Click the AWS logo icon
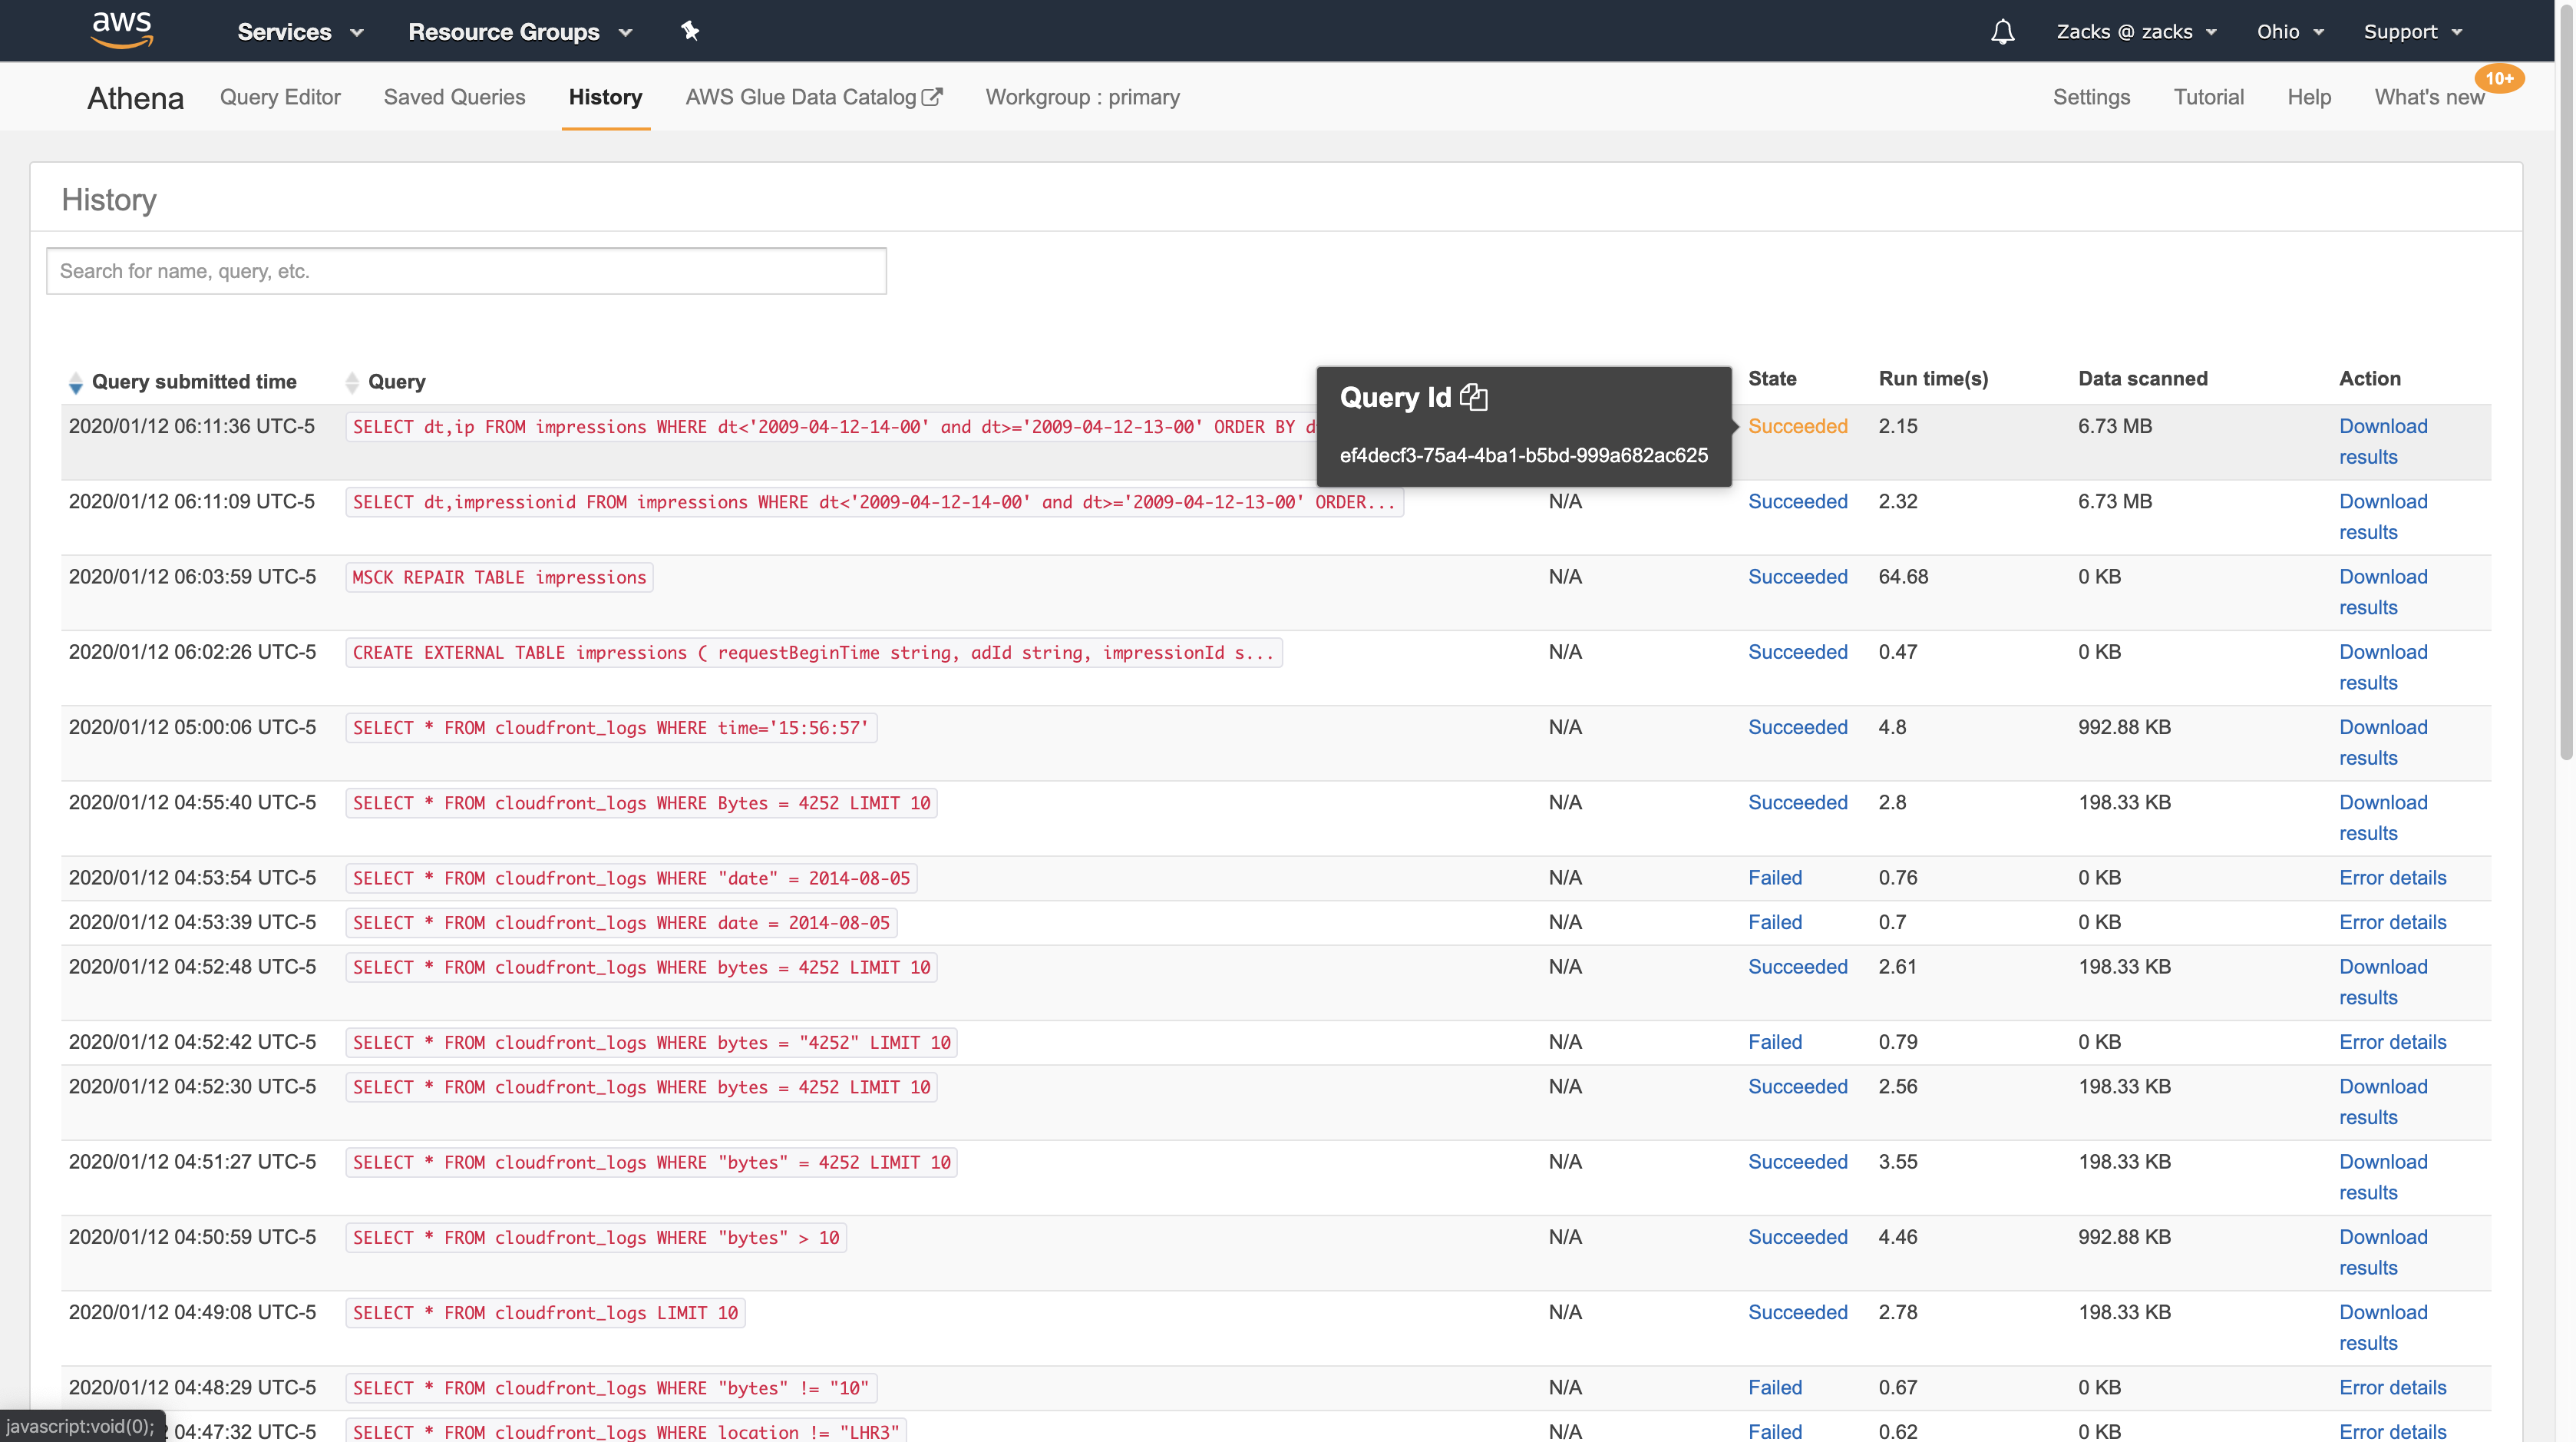 121,30
